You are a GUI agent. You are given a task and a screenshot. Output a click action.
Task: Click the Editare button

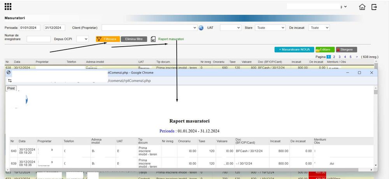325,50
